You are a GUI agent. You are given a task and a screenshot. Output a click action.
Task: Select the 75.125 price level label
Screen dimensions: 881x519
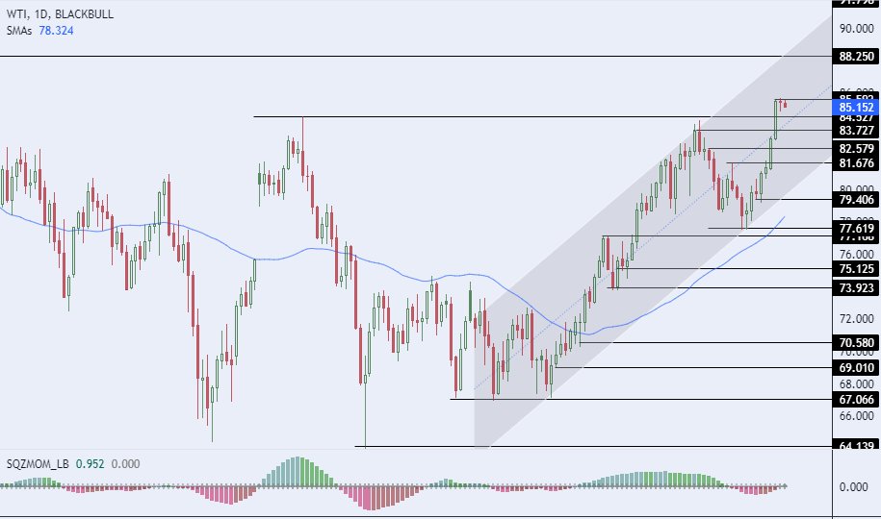click(855, 269)
